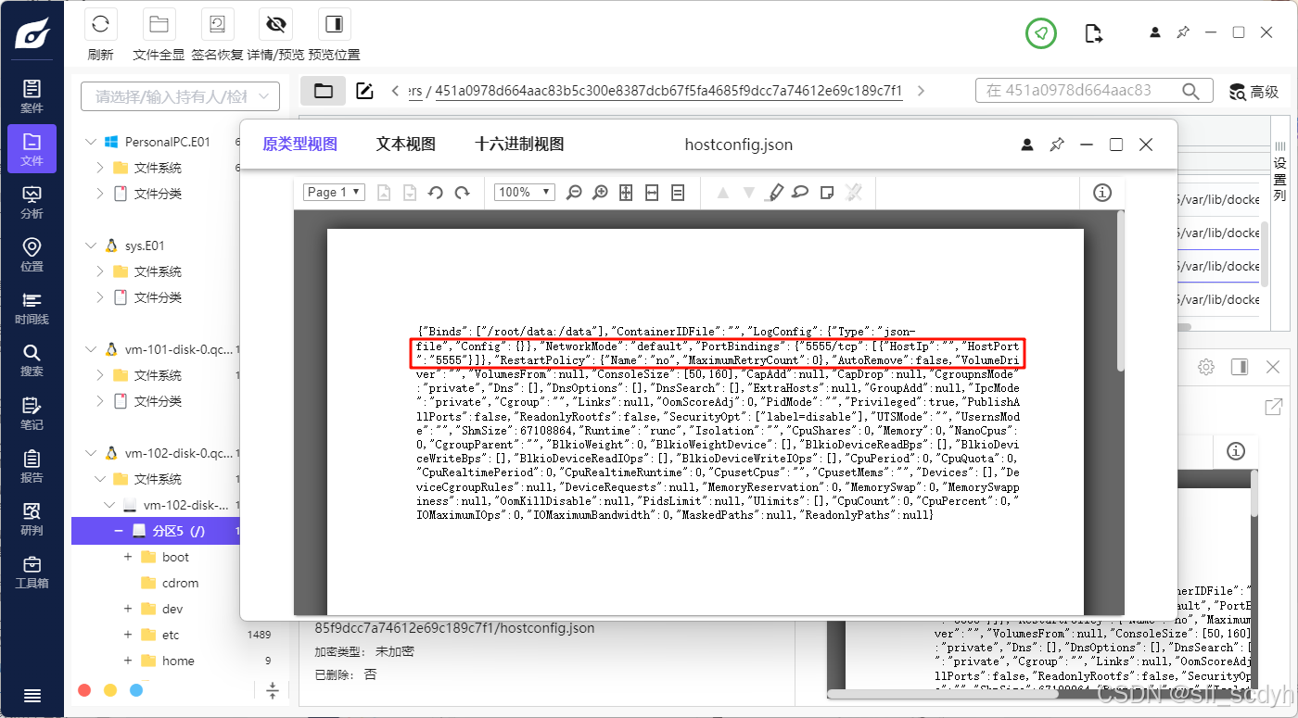Screen dimensions: 1298x718
Task: Expand 文件系统 under PersonalPC.E01
Action: [101, 168]
